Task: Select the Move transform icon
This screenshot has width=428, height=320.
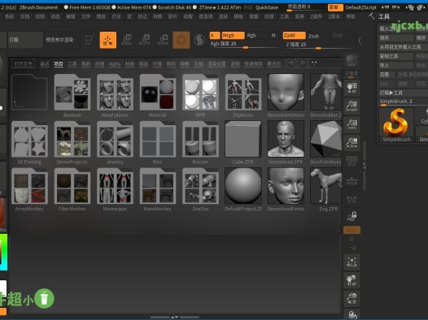Action: pos(126,40)
